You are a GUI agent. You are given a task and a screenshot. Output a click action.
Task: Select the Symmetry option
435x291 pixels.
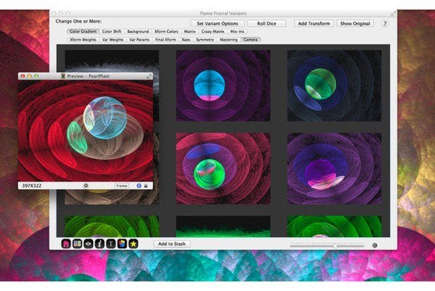point(205,40)
